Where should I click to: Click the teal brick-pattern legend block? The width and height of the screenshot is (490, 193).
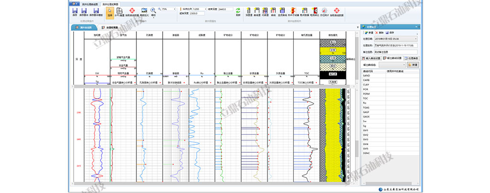(x=333, y=58)
